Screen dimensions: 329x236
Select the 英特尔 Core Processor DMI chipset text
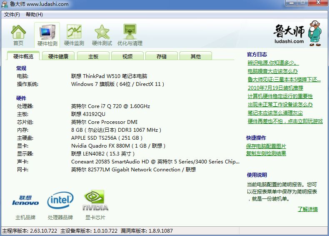104,122
